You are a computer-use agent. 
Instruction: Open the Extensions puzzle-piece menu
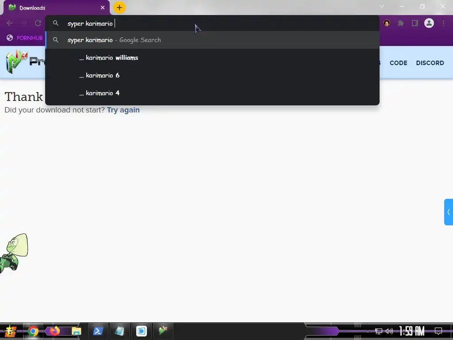(401, 23)
